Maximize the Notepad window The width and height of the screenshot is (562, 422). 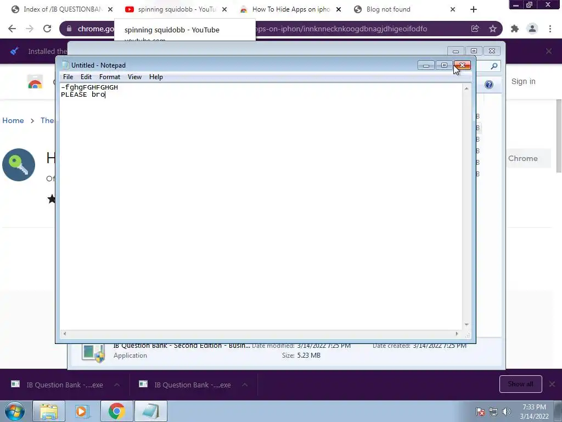click(443, 65)
